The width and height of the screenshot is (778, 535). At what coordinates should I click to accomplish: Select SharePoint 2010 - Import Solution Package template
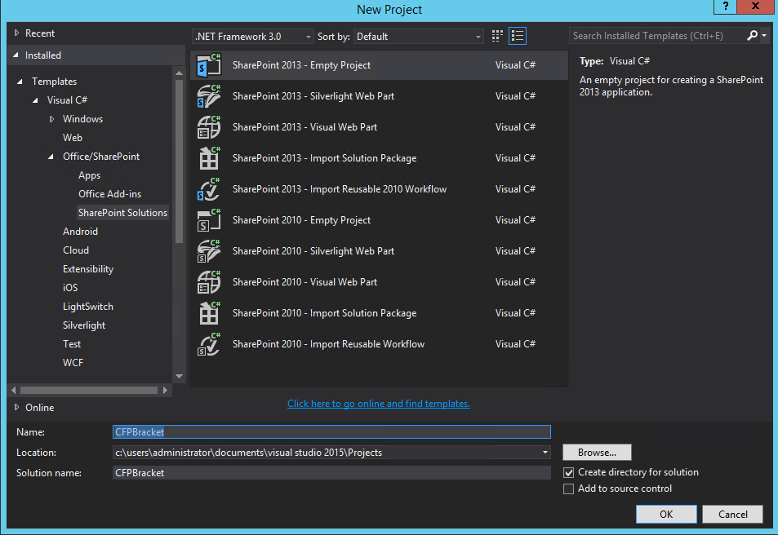(x=379, y=313)
